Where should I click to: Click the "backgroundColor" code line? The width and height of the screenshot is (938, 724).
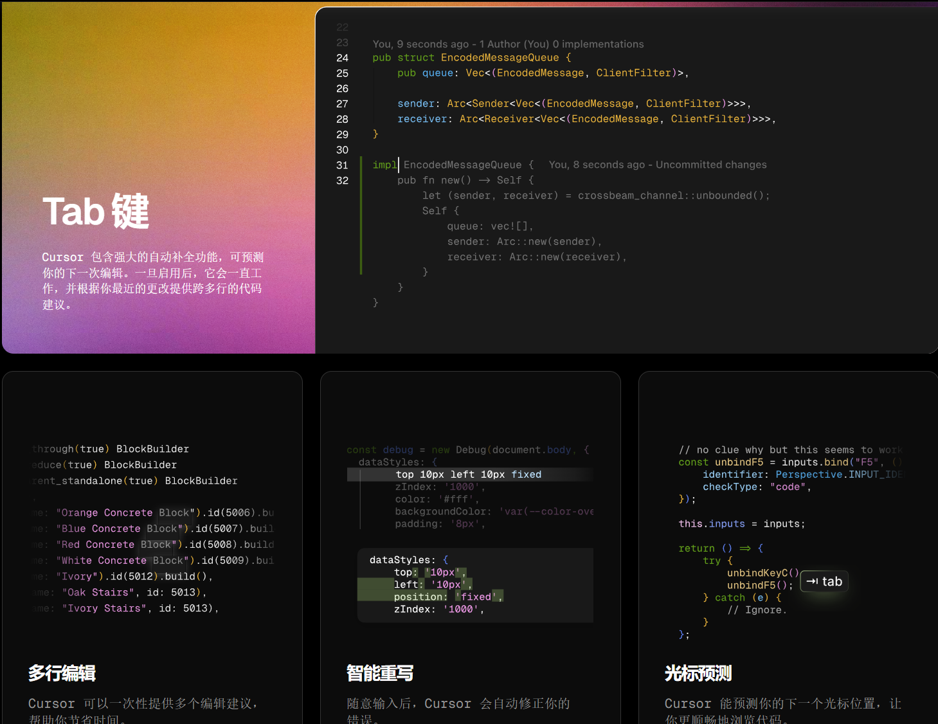(x=494, y=512)
